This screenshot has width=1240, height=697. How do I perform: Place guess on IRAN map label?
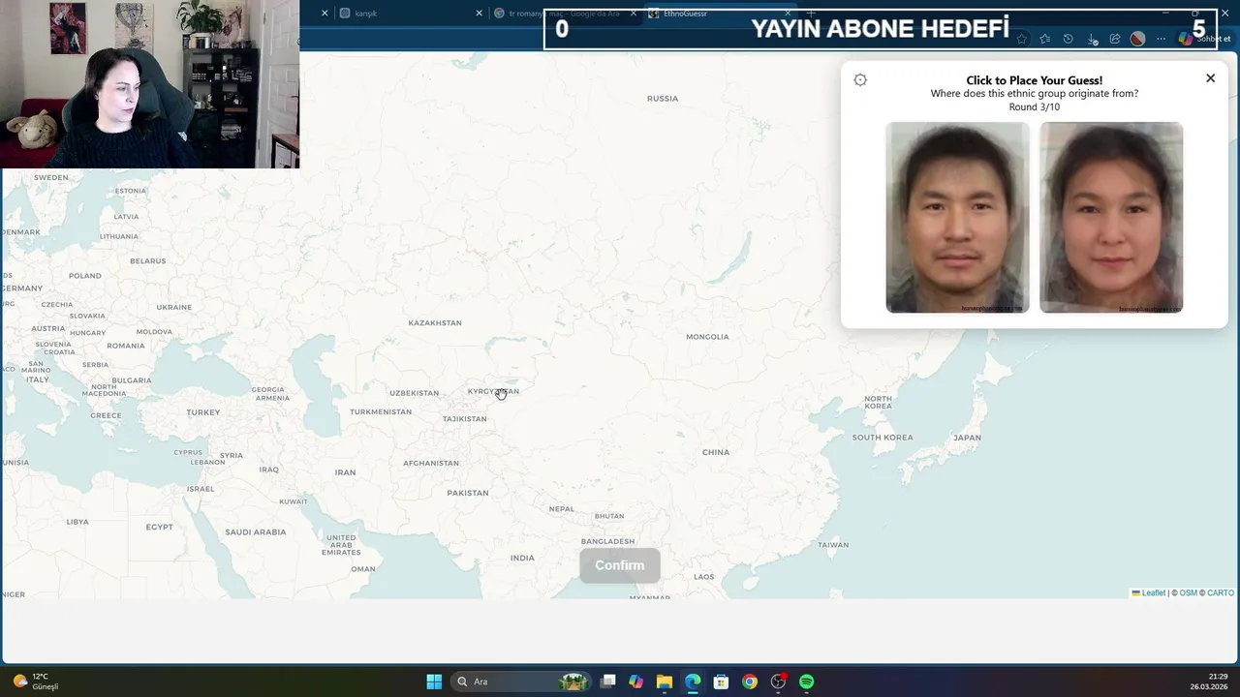[345, 472]
